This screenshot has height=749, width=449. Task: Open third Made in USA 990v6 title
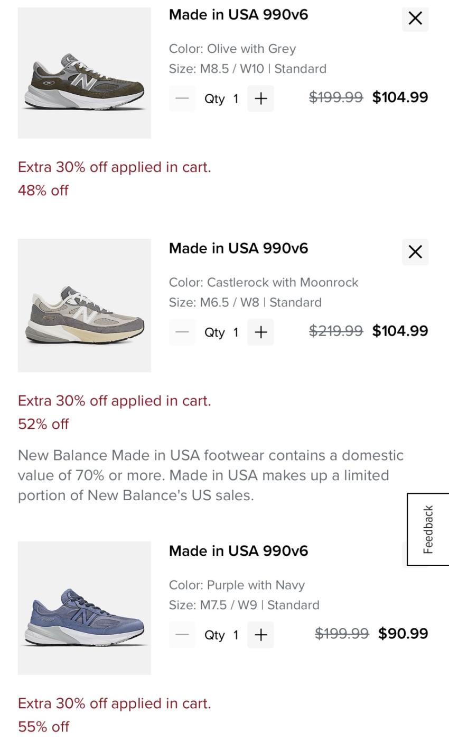pos(238,551)
